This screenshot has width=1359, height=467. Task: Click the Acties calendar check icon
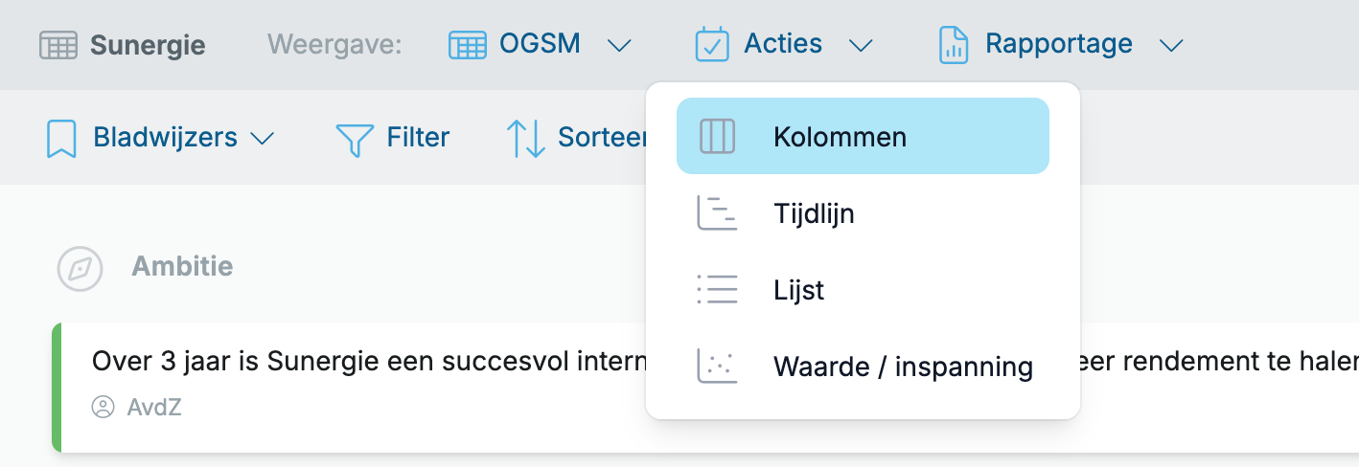tap(712, 44)
